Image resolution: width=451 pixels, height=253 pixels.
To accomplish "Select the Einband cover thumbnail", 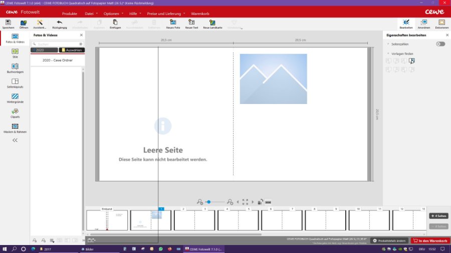I will 107,220.
